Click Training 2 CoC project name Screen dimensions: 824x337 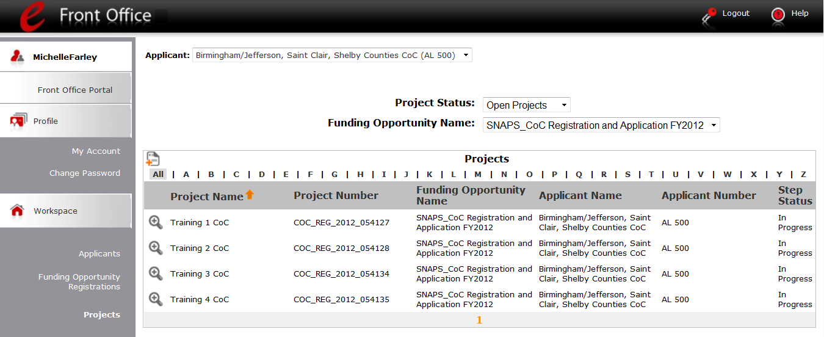pos(200,248)
